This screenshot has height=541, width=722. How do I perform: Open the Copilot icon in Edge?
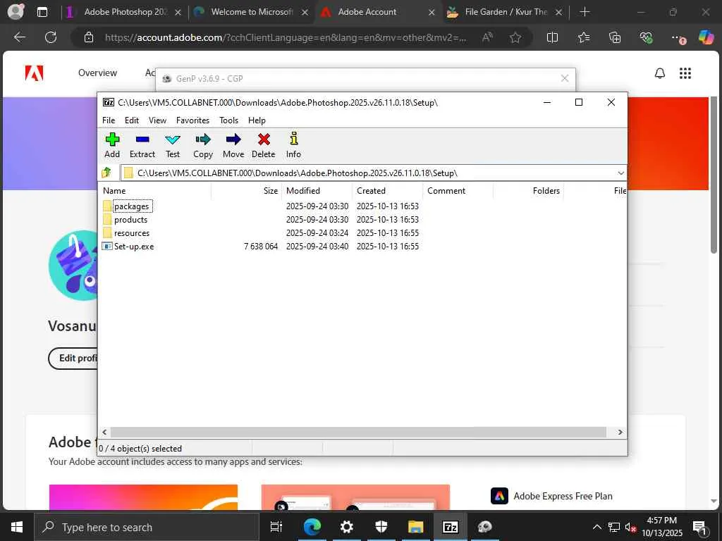tap(706, 37)
